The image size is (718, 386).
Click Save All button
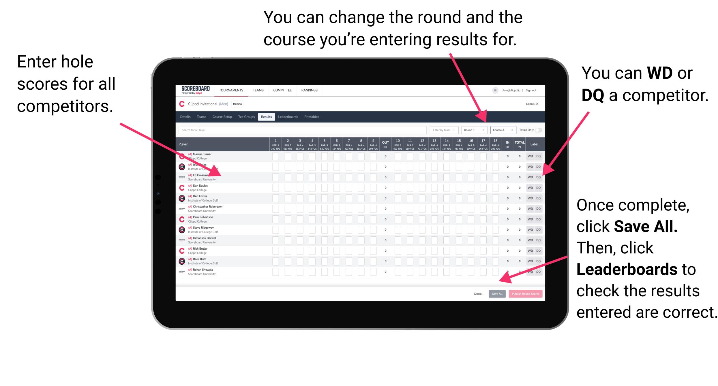point(497,294)
